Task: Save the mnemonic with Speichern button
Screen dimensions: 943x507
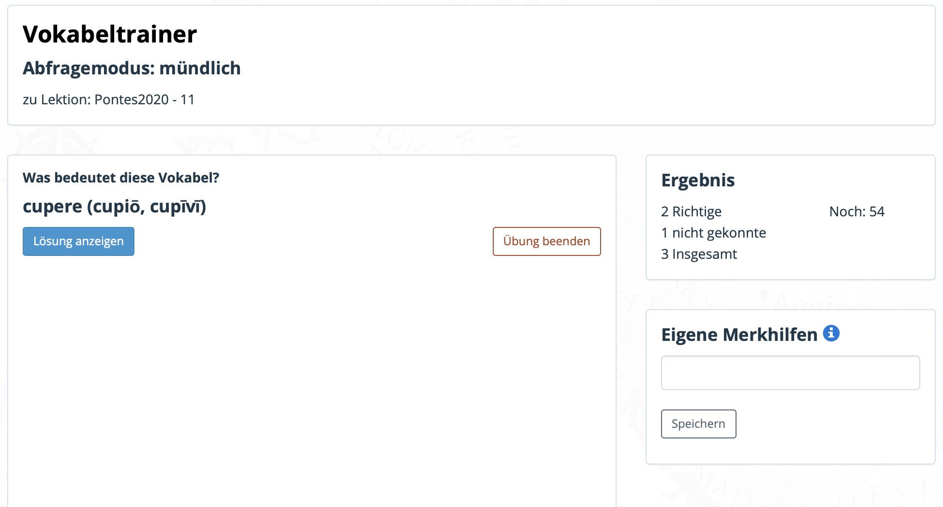Action: point(698,424)
